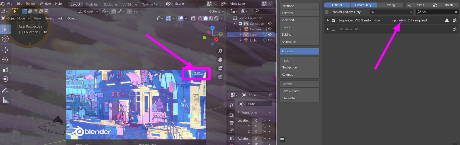
Task: Select the Select Box tool in the left toolbar
Action: 6,29
